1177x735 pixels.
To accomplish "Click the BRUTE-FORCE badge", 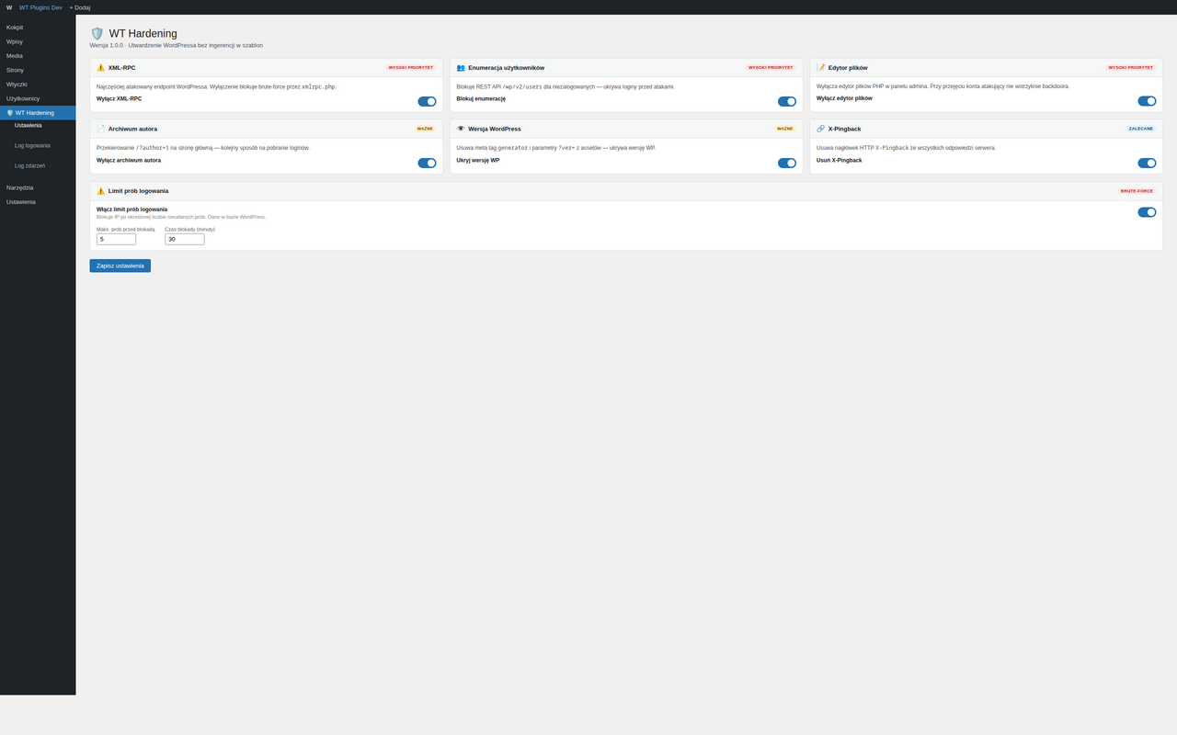I will point(1137,191).
